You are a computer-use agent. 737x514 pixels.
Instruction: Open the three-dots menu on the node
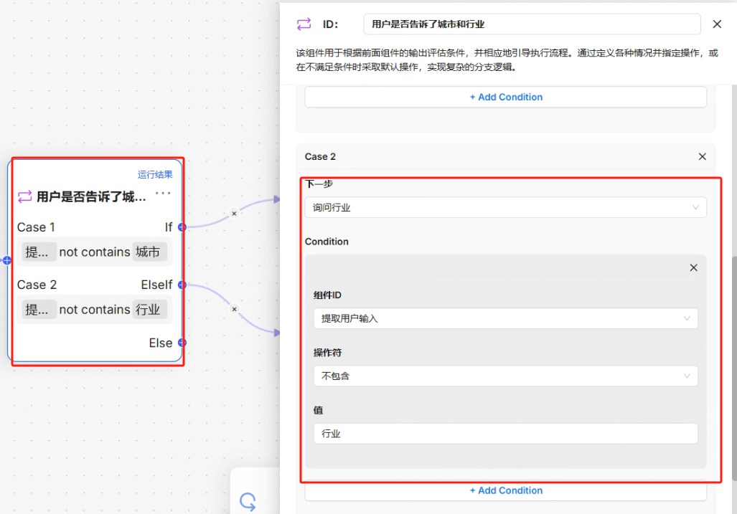[164, 194]
